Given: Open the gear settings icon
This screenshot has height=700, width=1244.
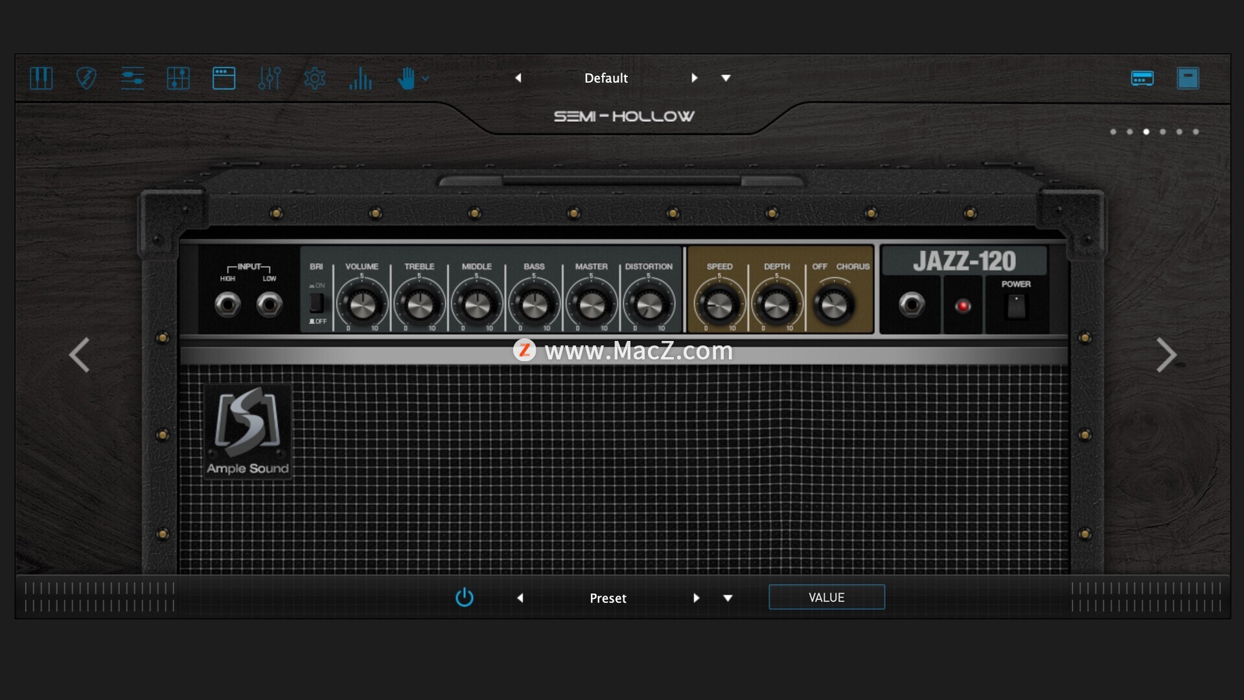Looking at the screenshot, I should point(315,78).
